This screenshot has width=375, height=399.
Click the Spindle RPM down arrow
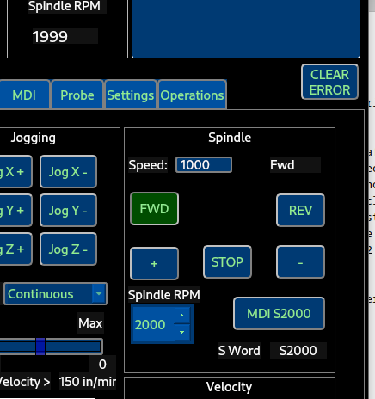coord(181,333)
